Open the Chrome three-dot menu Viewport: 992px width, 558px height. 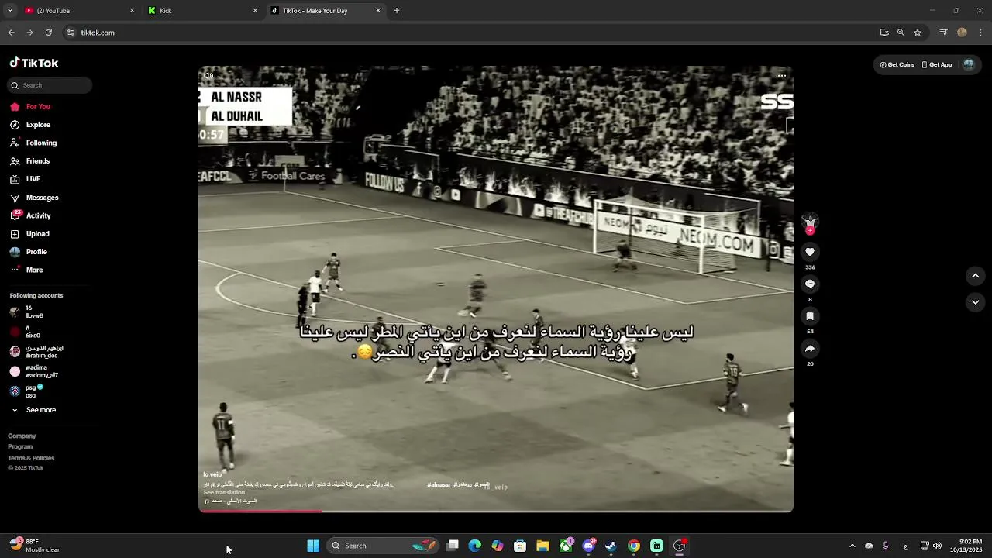click(x=980, y=33)
